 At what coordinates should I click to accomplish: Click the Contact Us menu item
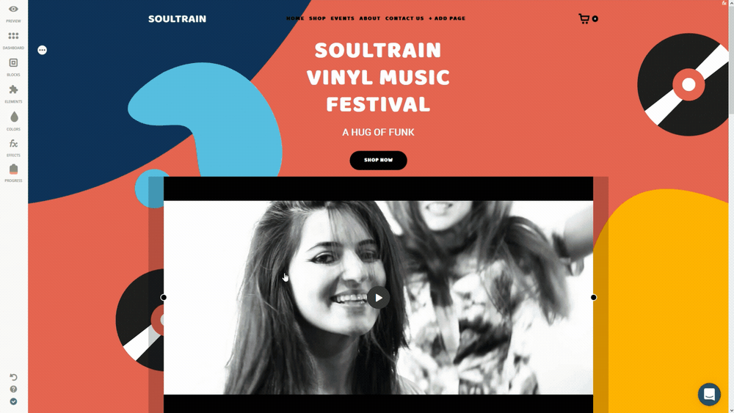coord(404,18)
